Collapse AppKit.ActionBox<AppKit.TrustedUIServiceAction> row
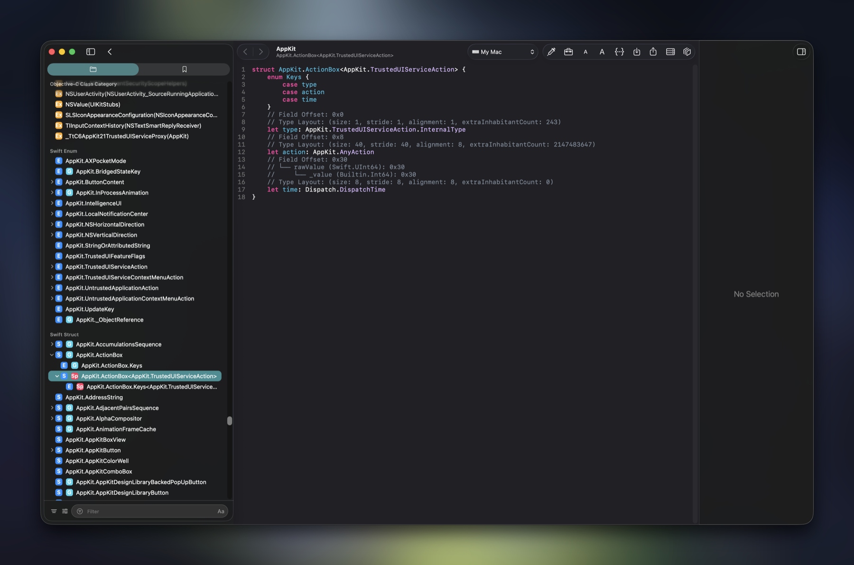854x565 pixels. [57, 376]
